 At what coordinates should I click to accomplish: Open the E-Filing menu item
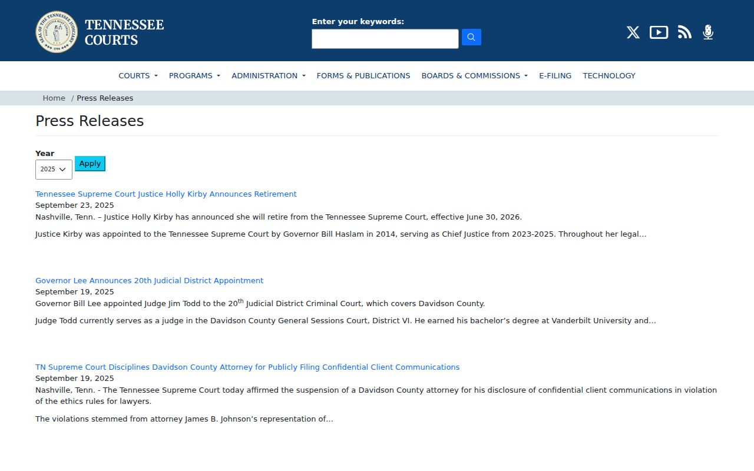[555, 75]
